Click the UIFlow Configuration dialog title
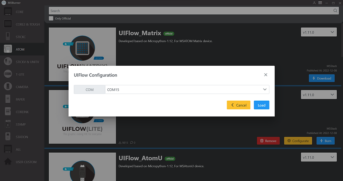Screen dimensions: 343x181 pyautogui.click(x=95, y=75)
